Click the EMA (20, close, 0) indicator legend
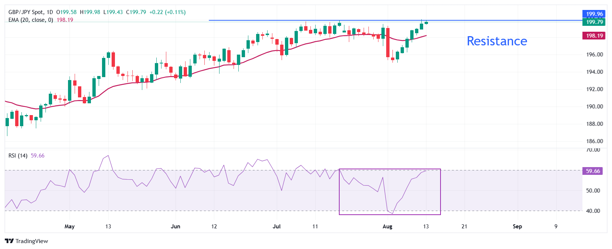The width and height of the screenshot is (612, 249). pyautogui.click(x=31, y=20)
